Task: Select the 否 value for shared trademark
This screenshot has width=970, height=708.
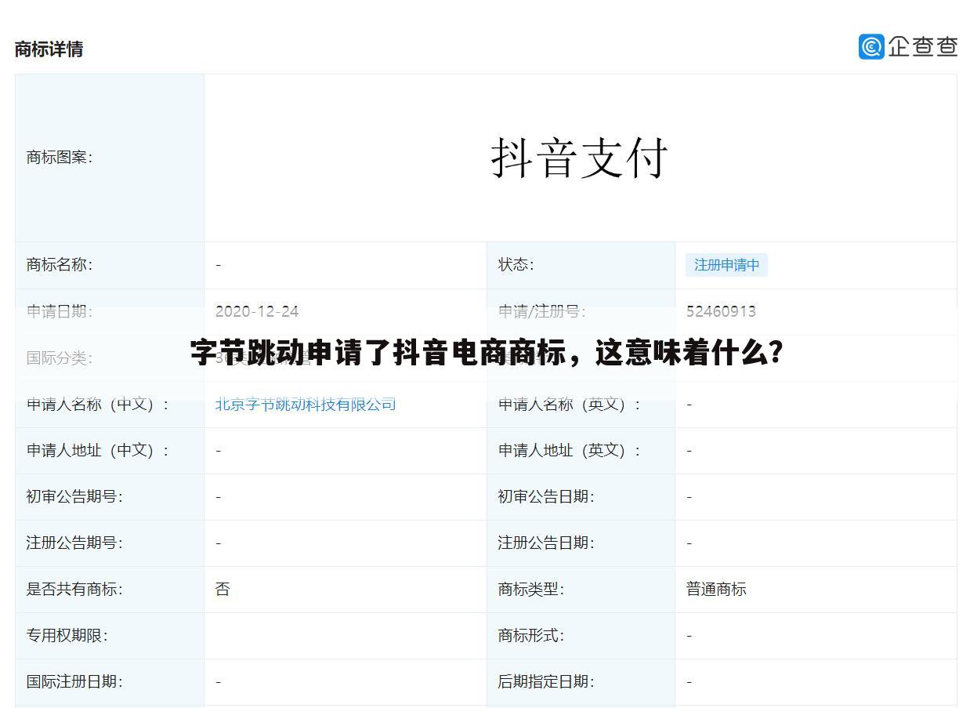Action: (x=223, y=590)
